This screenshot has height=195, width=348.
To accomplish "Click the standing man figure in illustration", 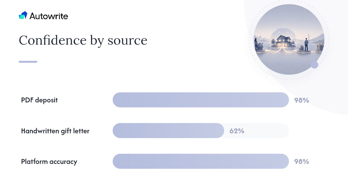I will click(306, 44).
